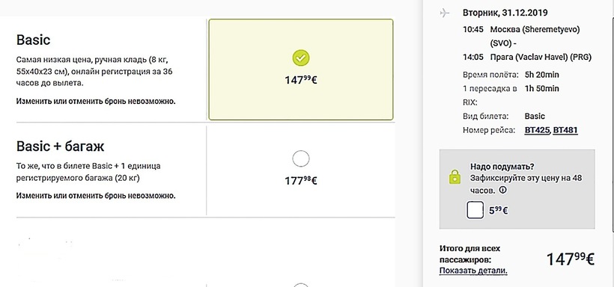Choose the highlighted 147.99 € Basic fare card
The width and height of the screenshot is (614, 287).
(x=301, y=70)
